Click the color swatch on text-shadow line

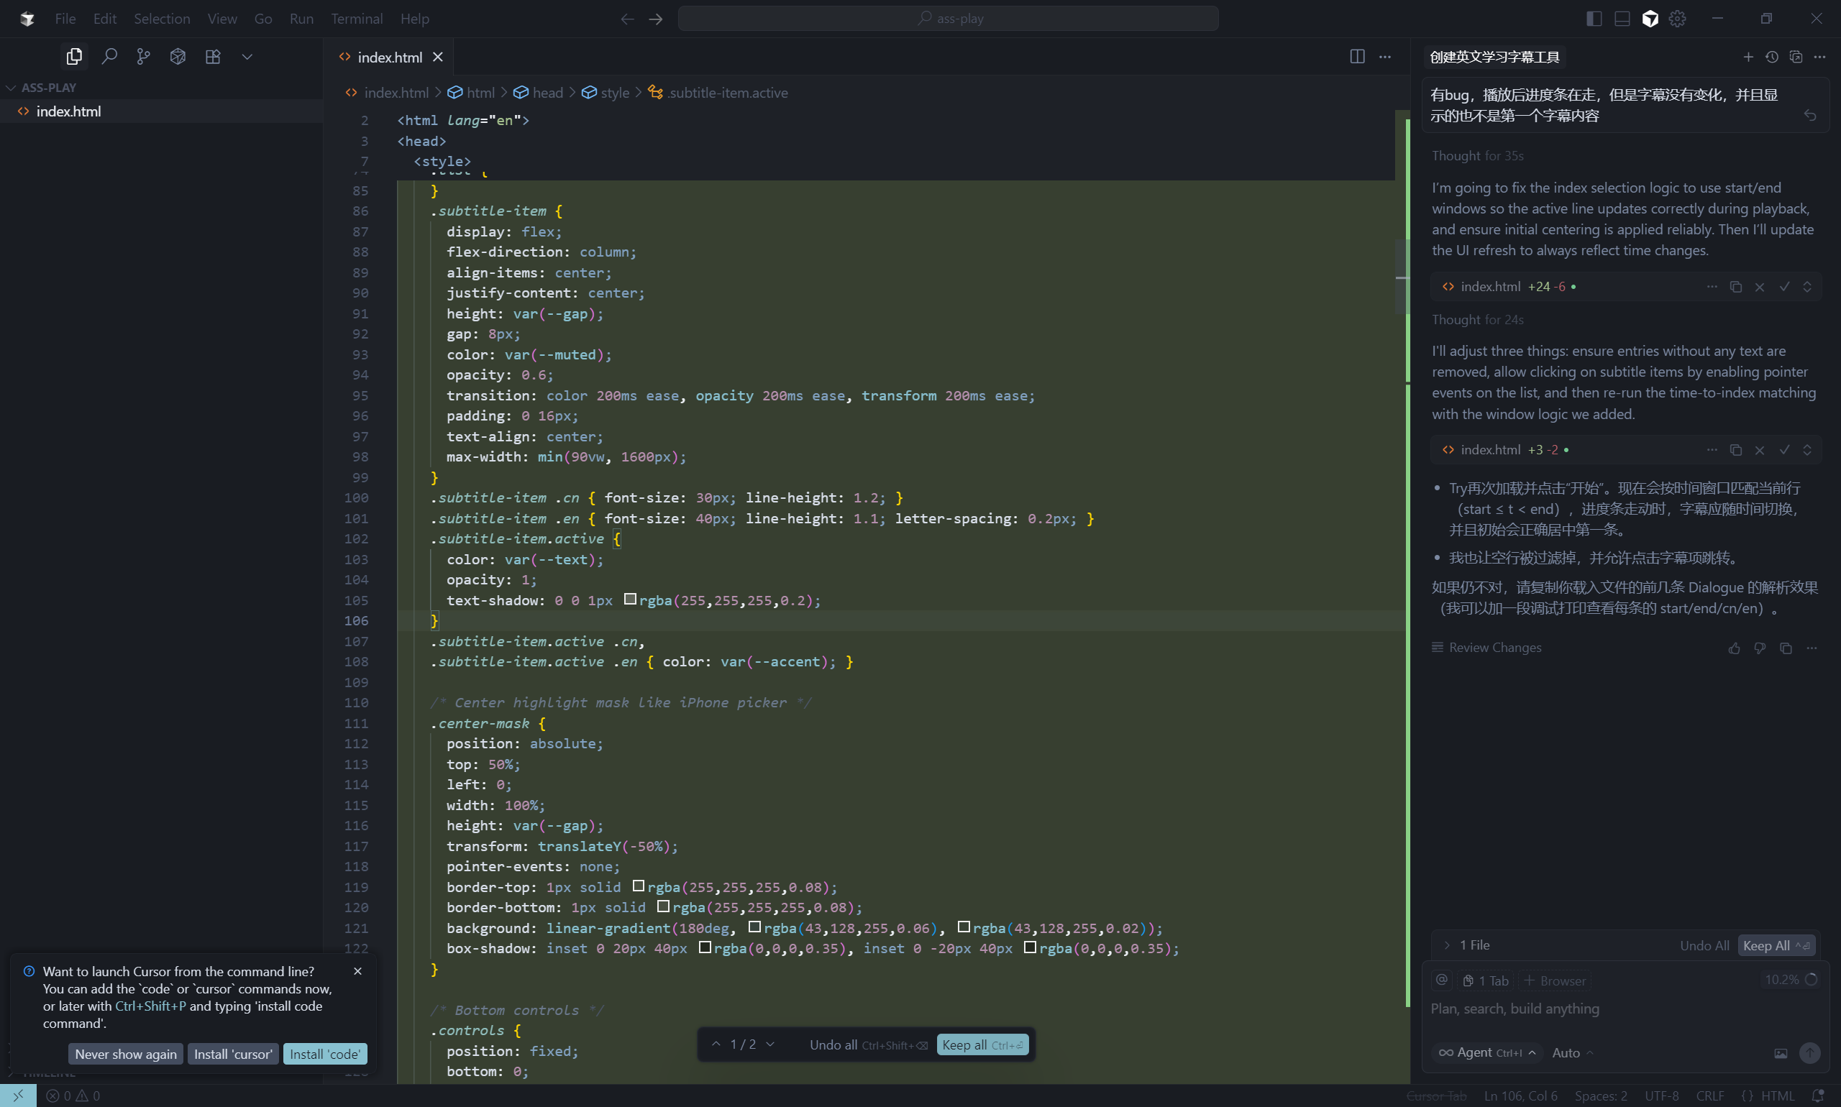(630, 599)
